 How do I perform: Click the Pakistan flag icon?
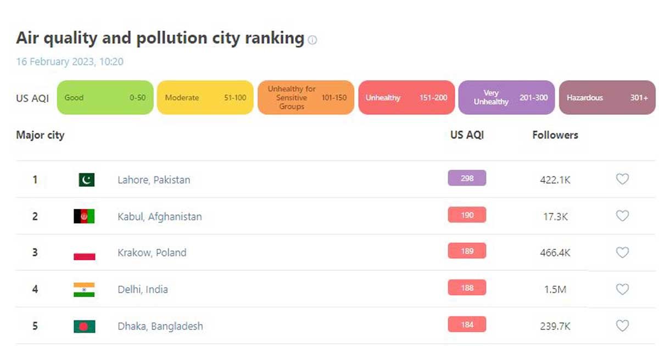(x=86, y=180)
